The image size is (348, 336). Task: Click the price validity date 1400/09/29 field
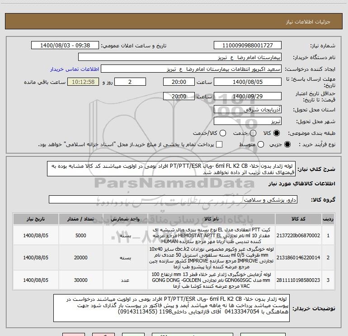coord(248,97)
